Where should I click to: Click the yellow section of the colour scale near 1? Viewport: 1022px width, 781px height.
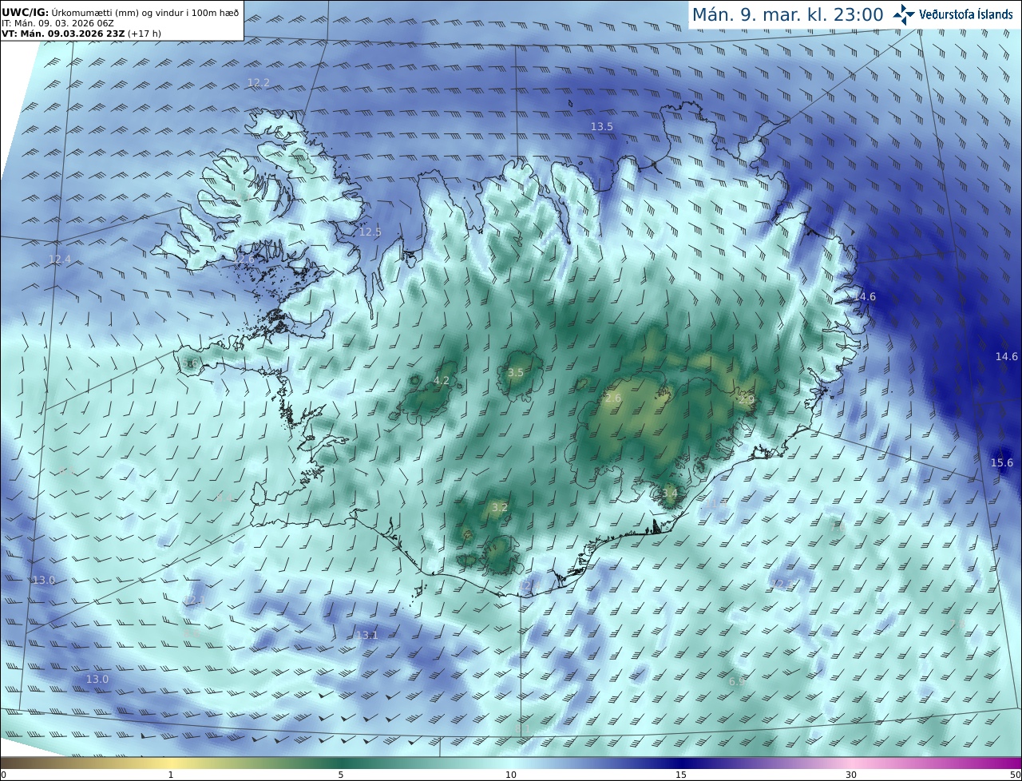170,763
